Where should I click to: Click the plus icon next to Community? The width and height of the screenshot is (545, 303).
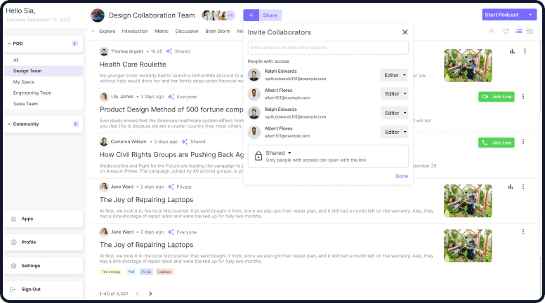point(75,124)
